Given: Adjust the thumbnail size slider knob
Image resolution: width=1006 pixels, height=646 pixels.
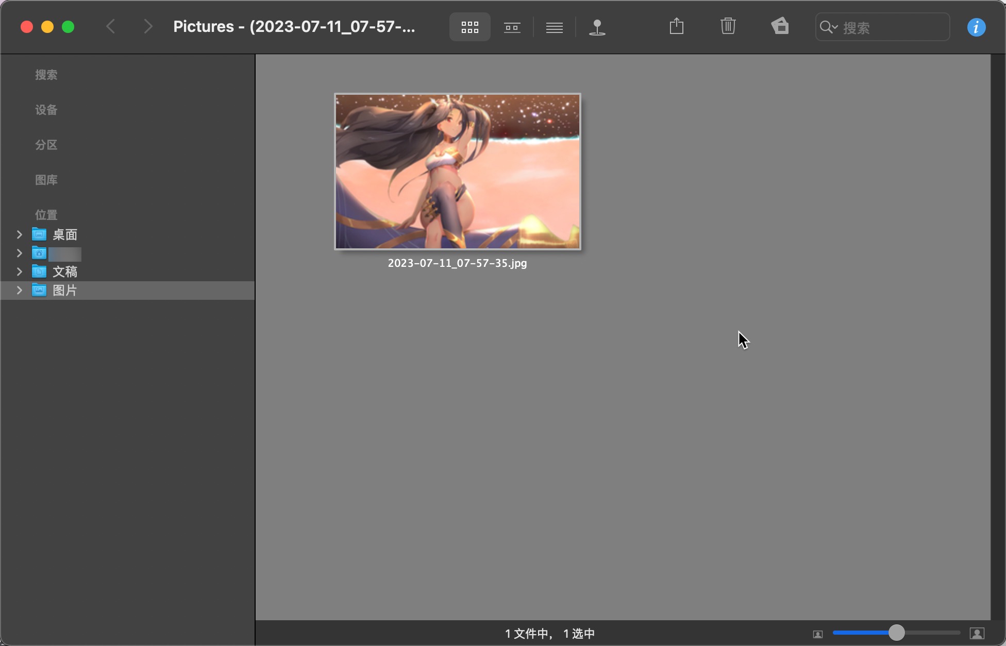Looking at the screenshot, I should tap(896, 633).
